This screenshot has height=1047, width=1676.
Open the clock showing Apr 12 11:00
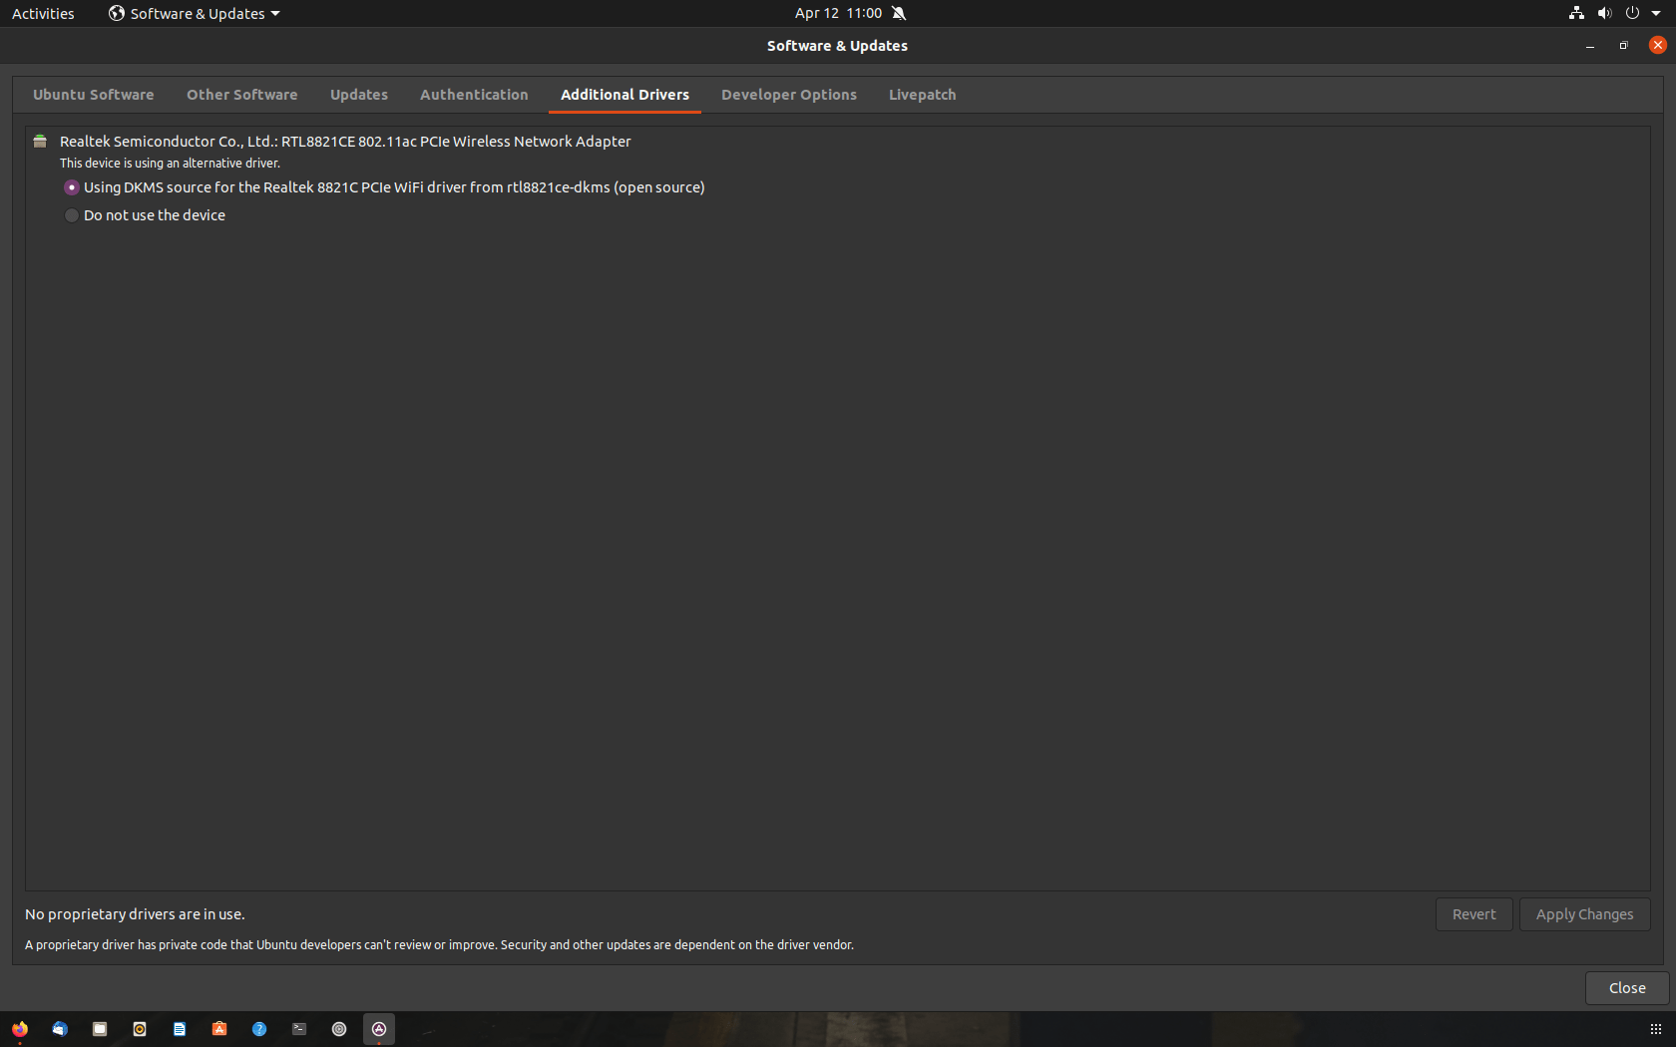click(x=838, y=13)
